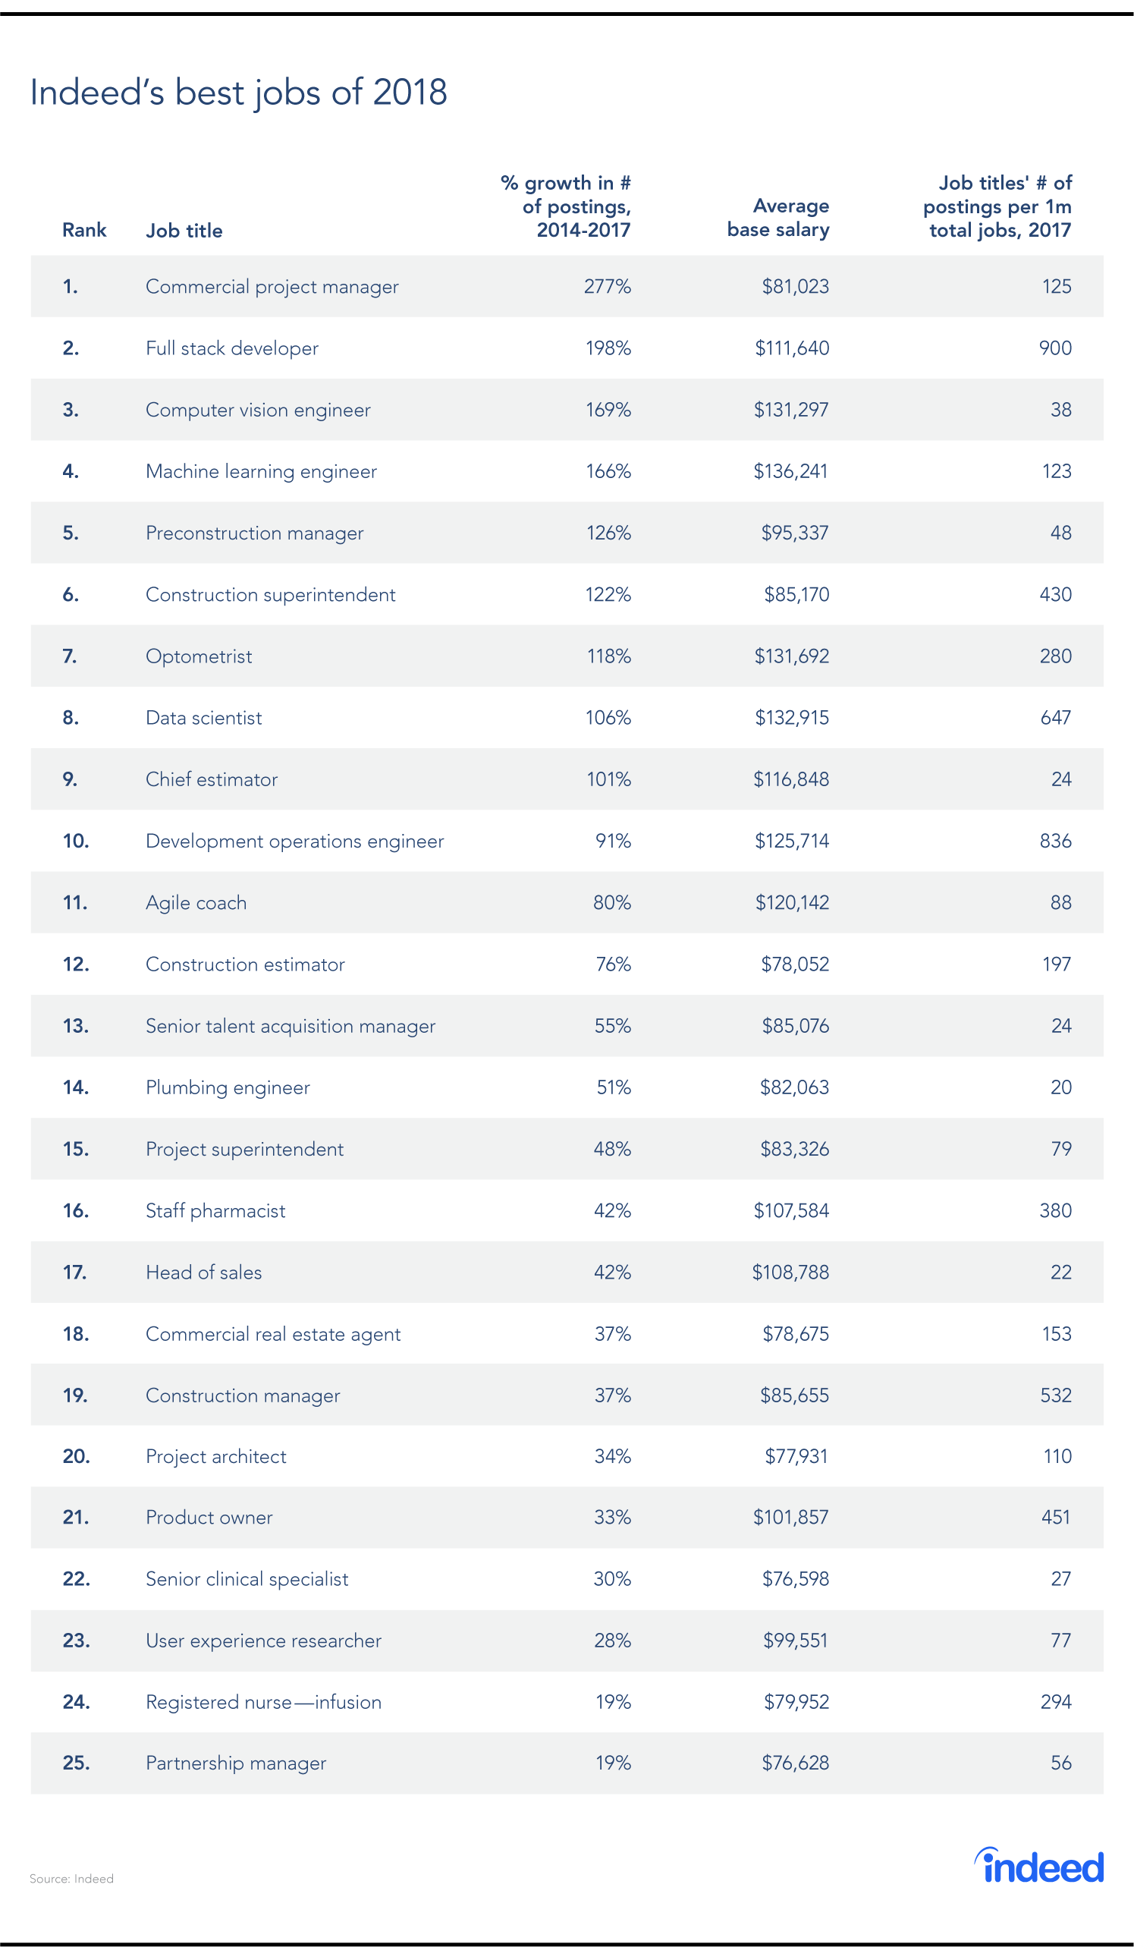Select Staff pharmacist job title
The height and width of the screenshot is (1960, 1134).
click(x=215, y=1211)
